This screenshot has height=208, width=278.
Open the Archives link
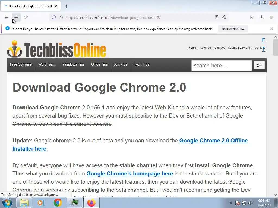coord(259,48)
